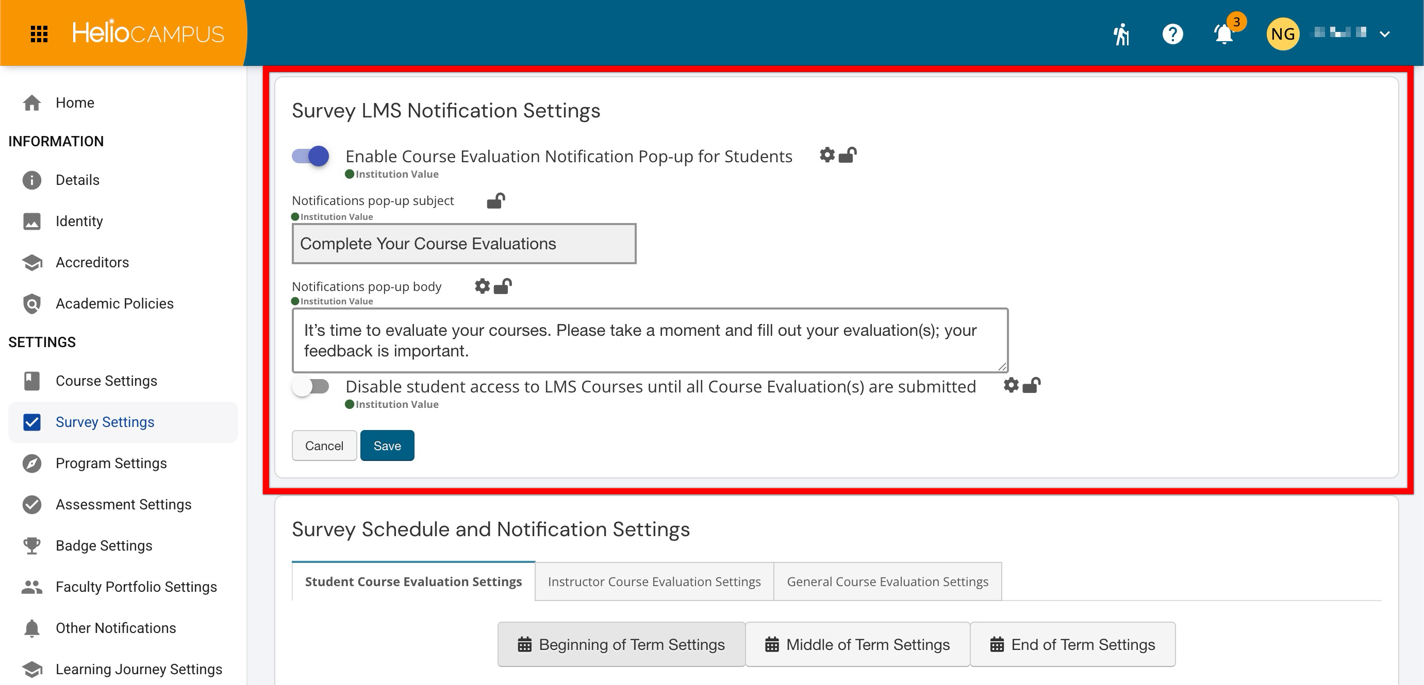
Task: Click the Cancel button
Action: 324,446
